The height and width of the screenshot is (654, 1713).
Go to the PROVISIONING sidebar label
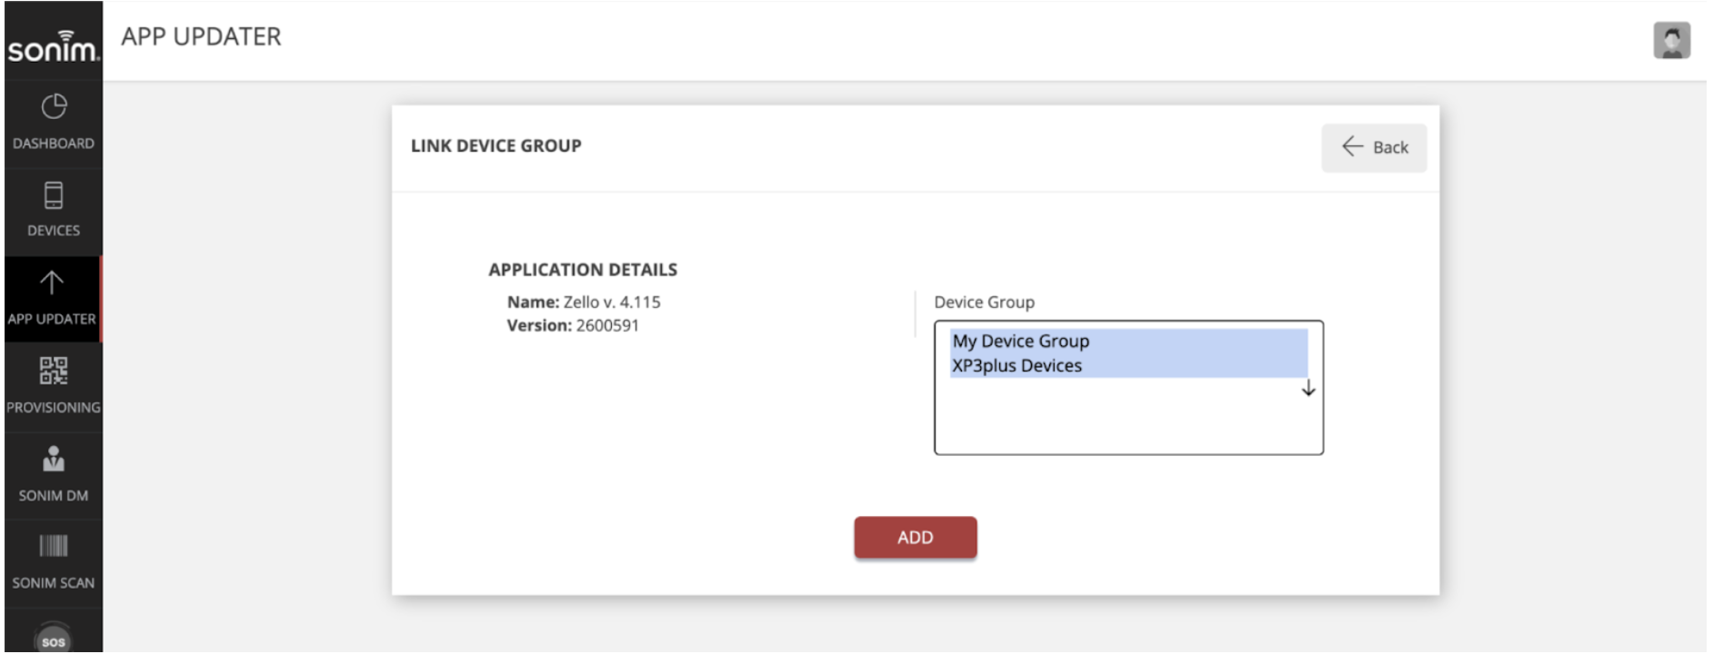tap(54, 408)
